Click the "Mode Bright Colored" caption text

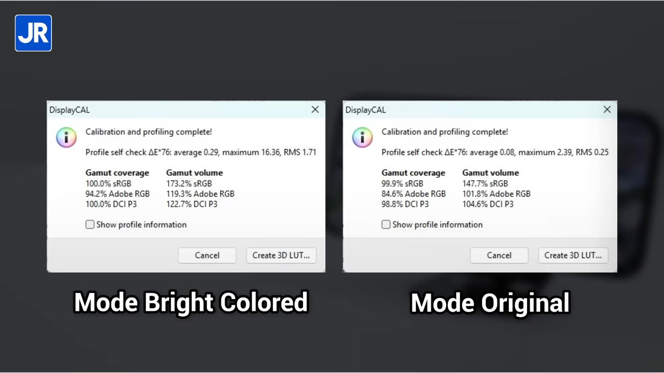[191, 303]
